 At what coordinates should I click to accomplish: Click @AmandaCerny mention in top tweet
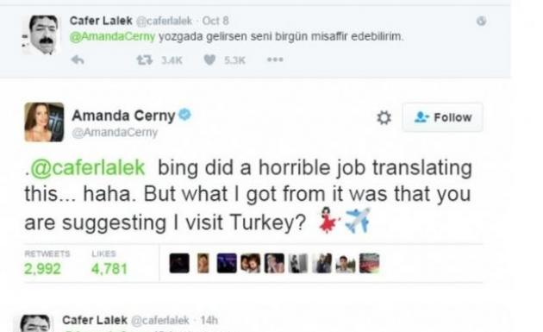(x=113, y=36)
